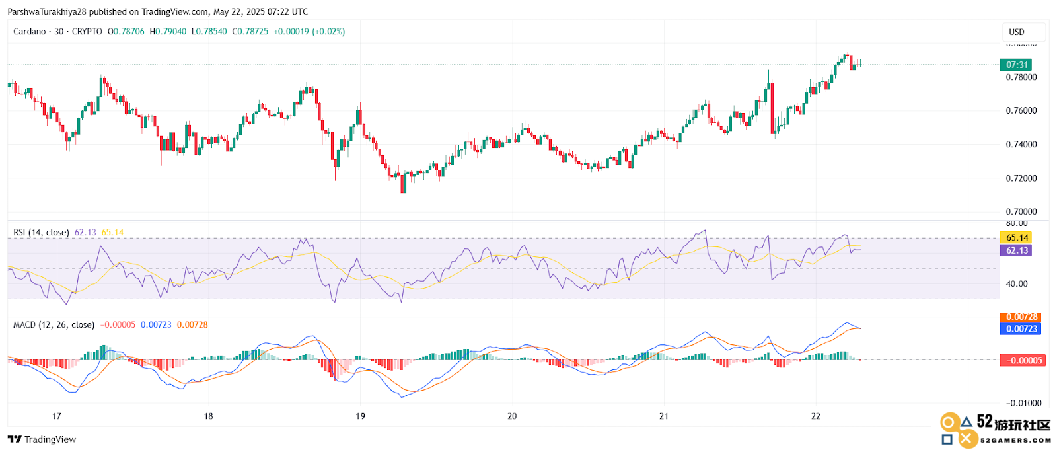The width and height of the screenshot is (1057, 452).
Task: Click the 0.76000 price axis label
Action: click(x=1021, y=111)
